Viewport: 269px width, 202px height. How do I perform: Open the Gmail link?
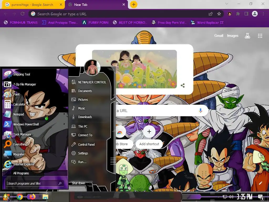point(219,36)
